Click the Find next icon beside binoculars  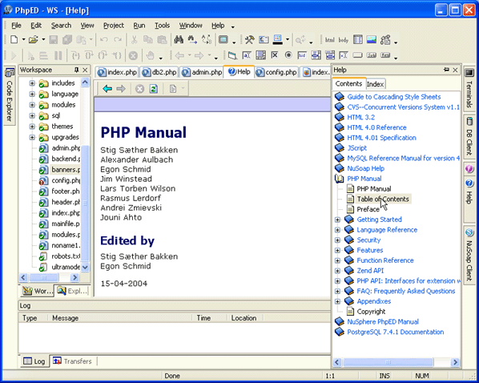[192, 39]
